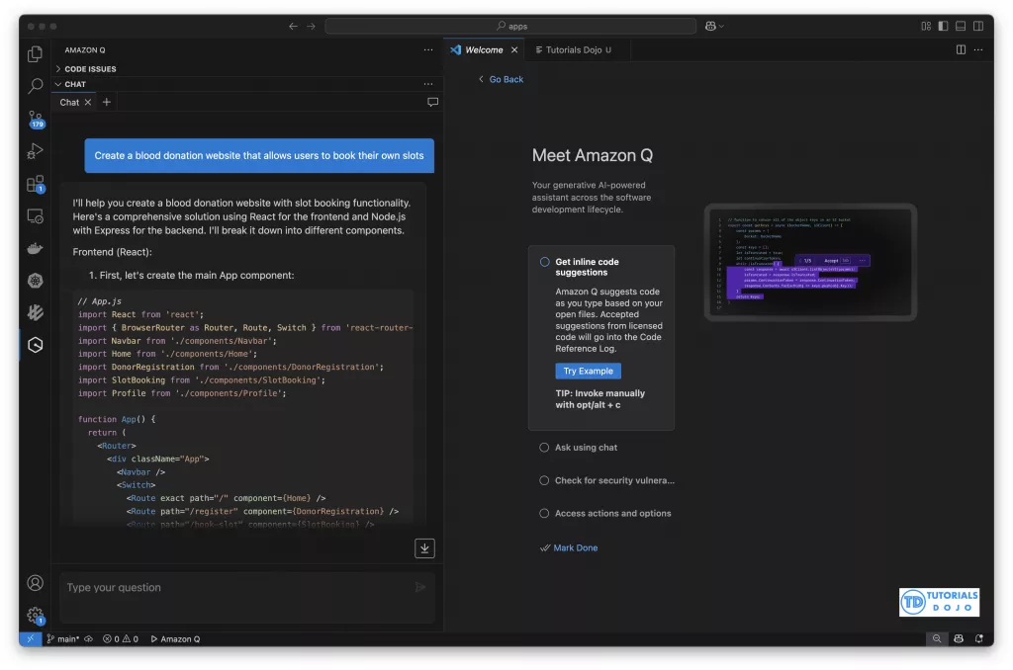
Task: Open the Explorer view in activity bar
Action: tap(36, 54)
